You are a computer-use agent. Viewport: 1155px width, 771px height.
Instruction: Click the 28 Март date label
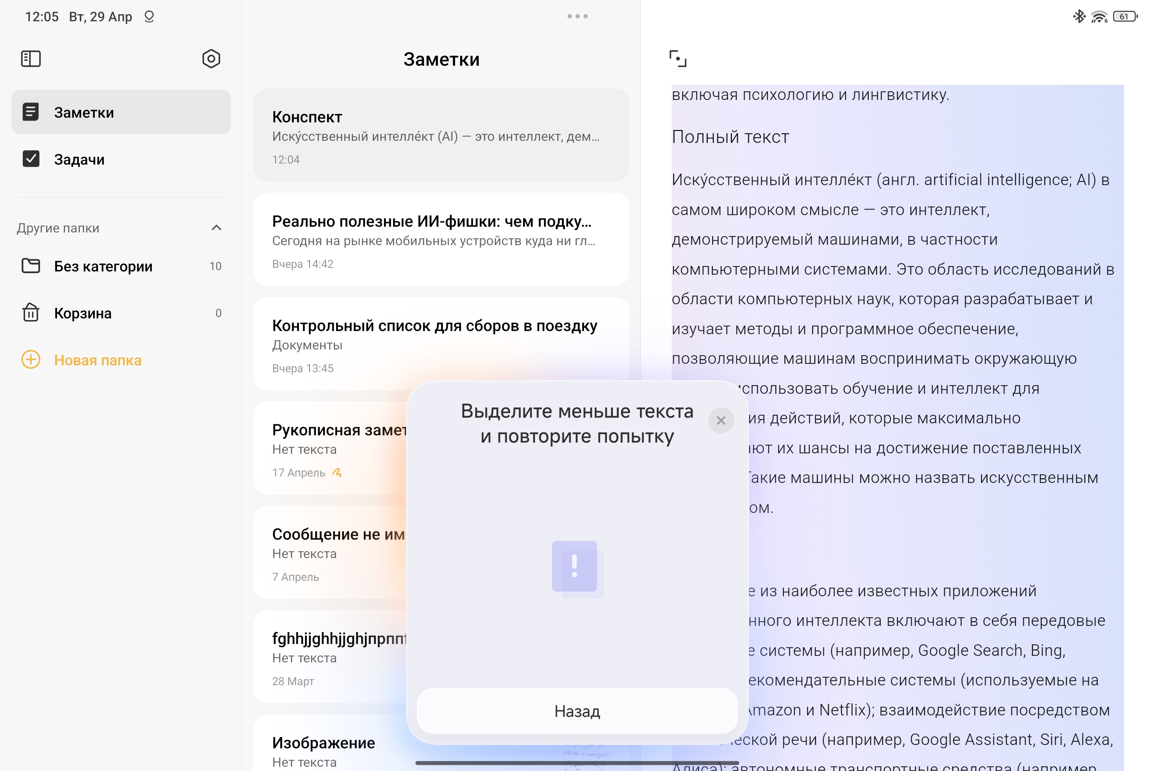click(293, 681)
